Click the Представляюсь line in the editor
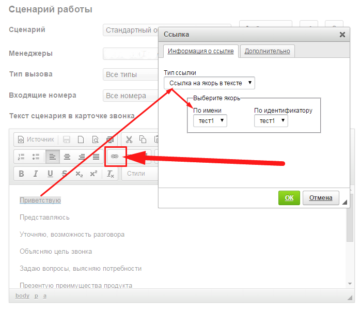The height and width of the screenshot is (309, 360). 44,218
